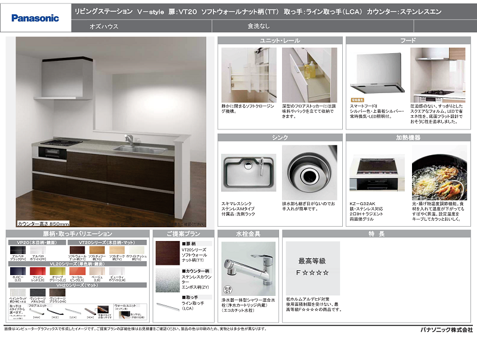This screenshot has height=337, width=477.
Task: Click the F four-star rating badge
Action: coord(312,268)
